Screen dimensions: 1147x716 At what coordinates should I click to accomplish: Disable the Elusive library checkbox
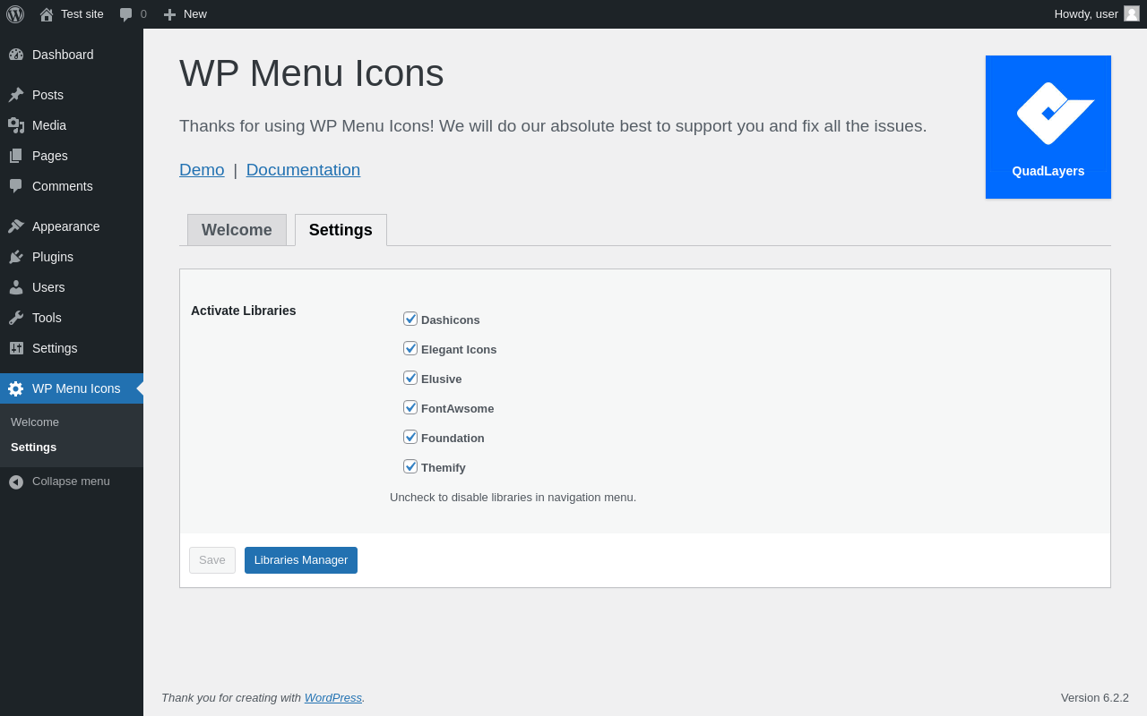point(410,378)
